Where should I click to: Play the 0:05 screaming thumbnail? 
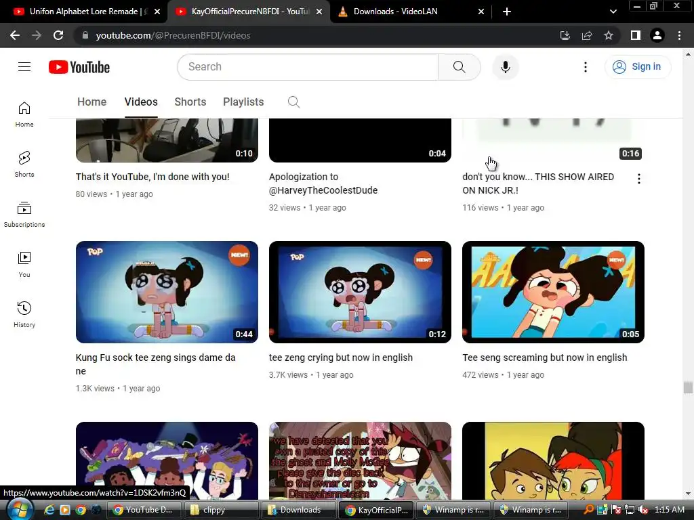[553, 292]
